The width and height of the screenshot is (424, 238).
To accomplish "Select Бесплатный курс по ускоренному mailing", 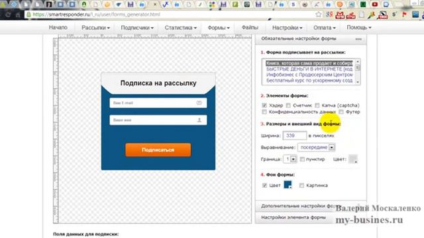I will 309,81.
